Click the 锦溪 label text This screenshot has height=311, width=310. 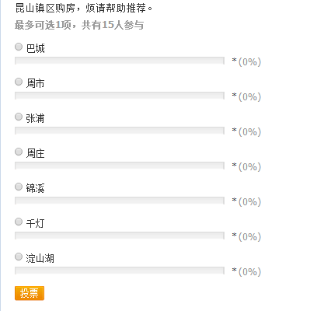35,188
